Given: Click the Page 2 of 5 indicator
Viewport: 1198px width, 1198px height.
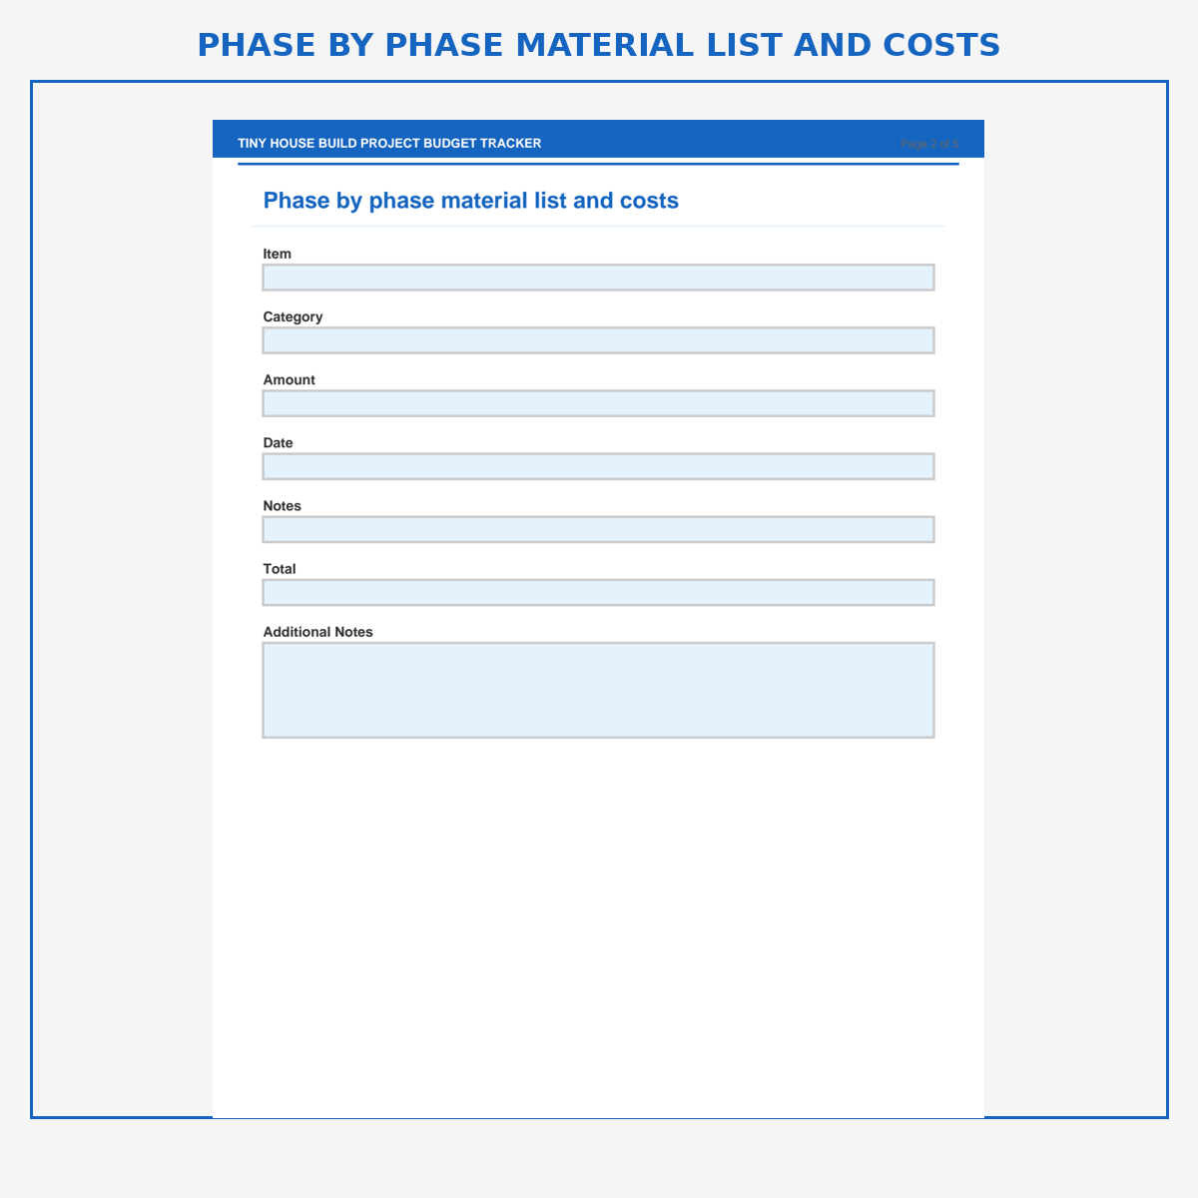Looking at the screenshot, I should (x=928, y=144).
